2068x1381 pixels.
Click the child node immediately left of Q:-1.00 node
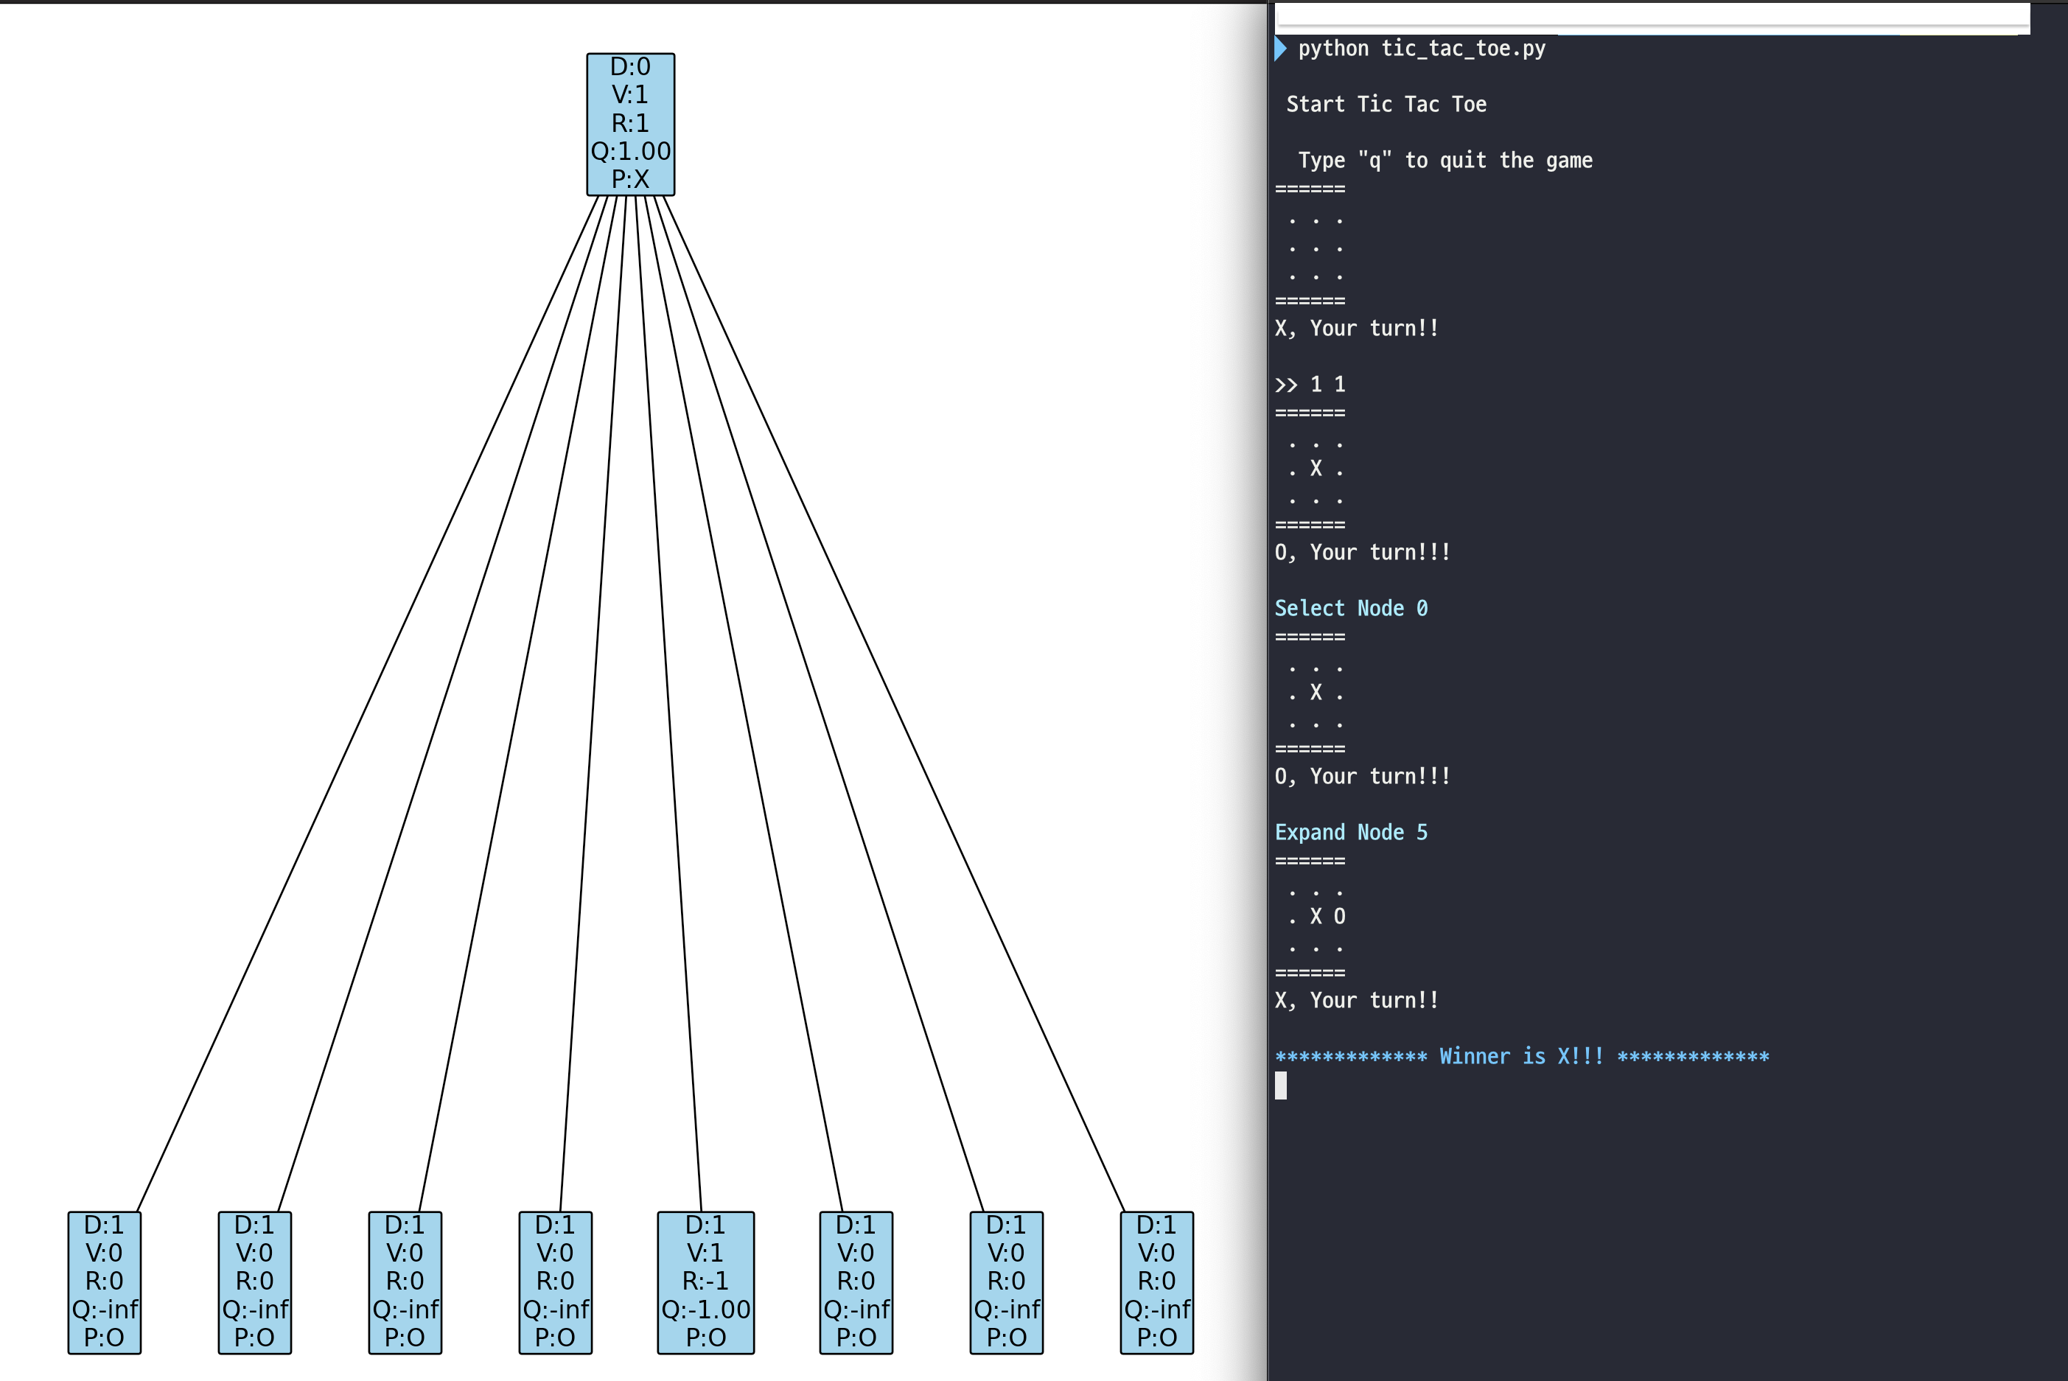coord(555,1282)
